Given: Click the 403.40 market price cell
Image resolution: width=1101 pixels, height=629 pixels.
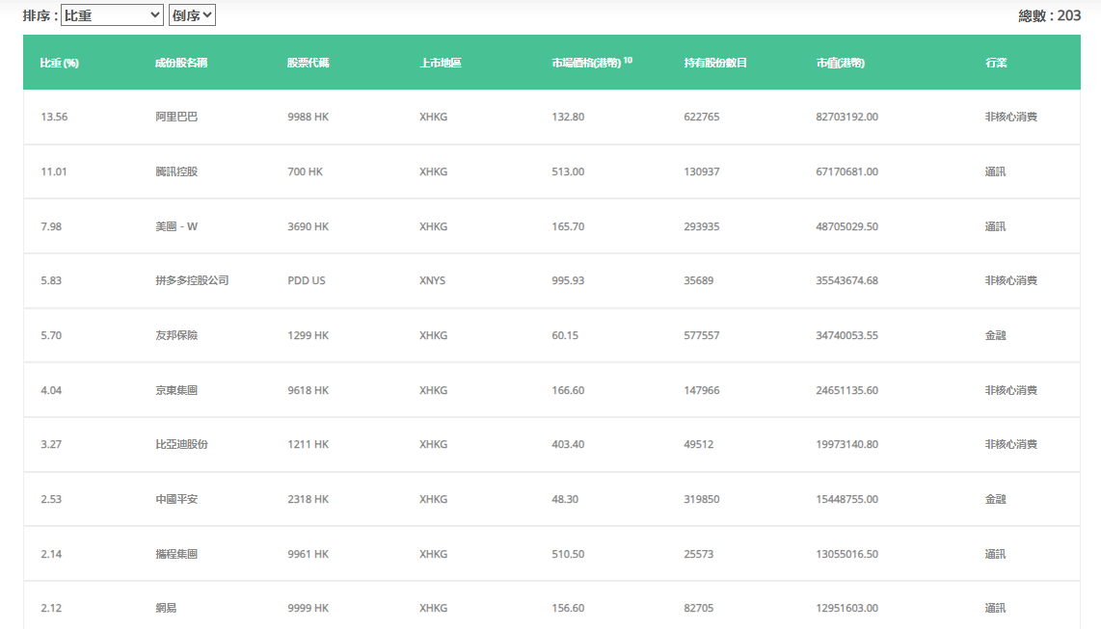Looking at the screenshot, I should [568, 445].
